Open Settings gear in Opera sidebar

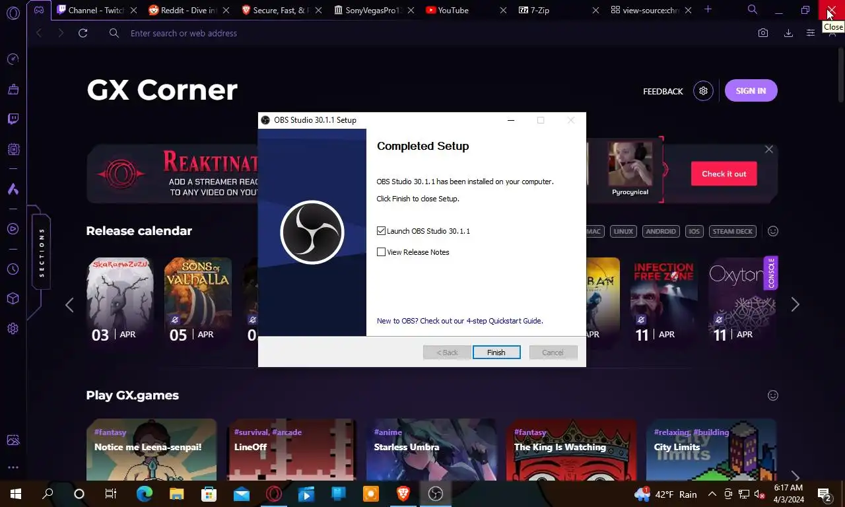click(x=13, y=328)
